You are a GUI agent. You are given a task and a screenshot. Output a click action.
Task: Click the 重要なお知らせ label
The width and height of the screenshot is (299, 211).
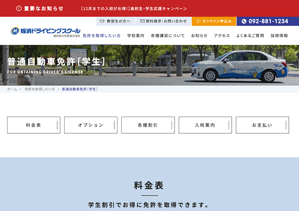pos(44,8)
